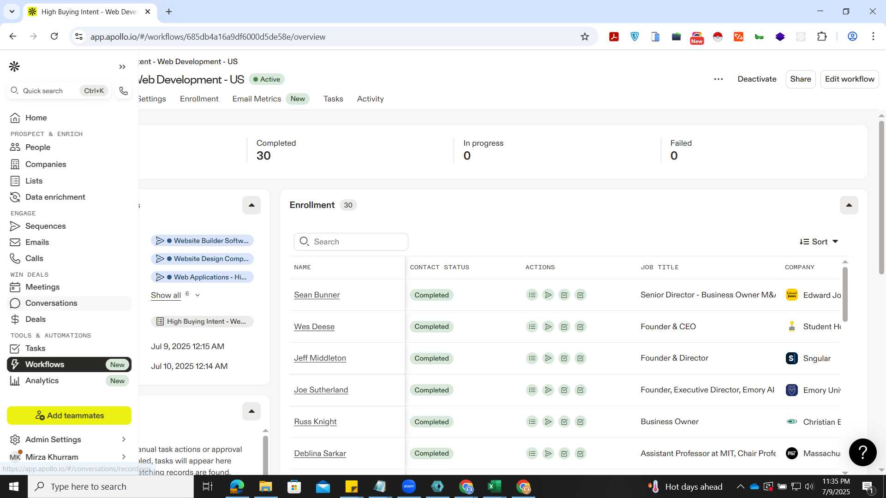The height and width of the screenshot is (498, 886).
Task: Click Quick search box
Action: pos(59,91)
